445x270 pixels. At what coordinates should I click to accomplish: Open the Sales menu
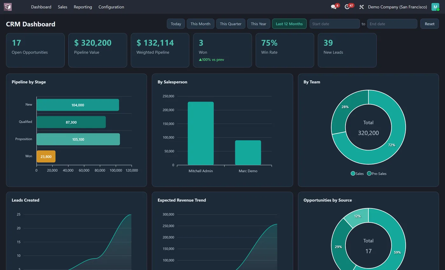(63, 7)
